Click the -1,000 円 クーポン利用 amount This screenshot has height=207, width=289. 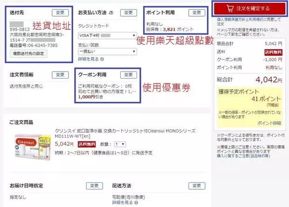click(x=273, y=60)
